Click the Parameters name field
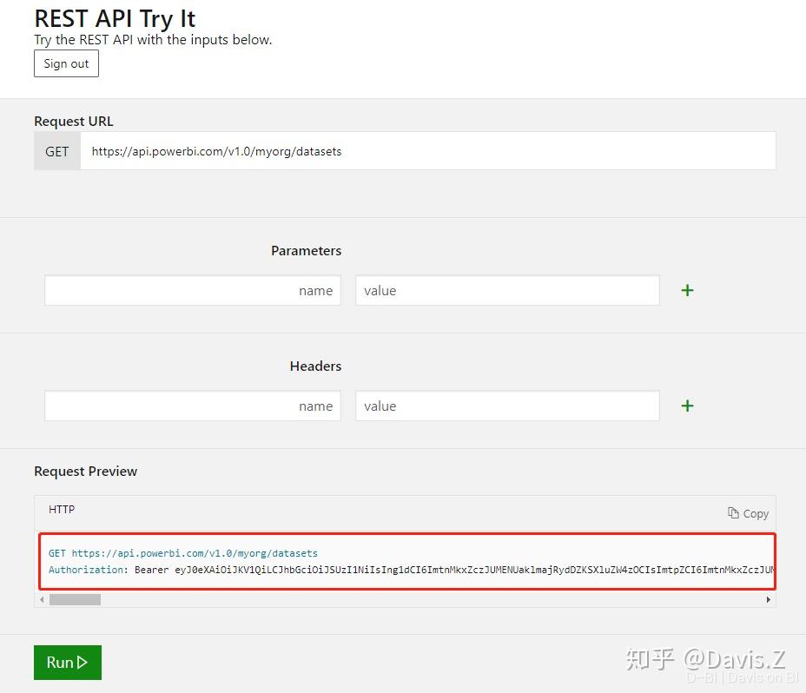This screenshot has width=806, height=693. 192,290
